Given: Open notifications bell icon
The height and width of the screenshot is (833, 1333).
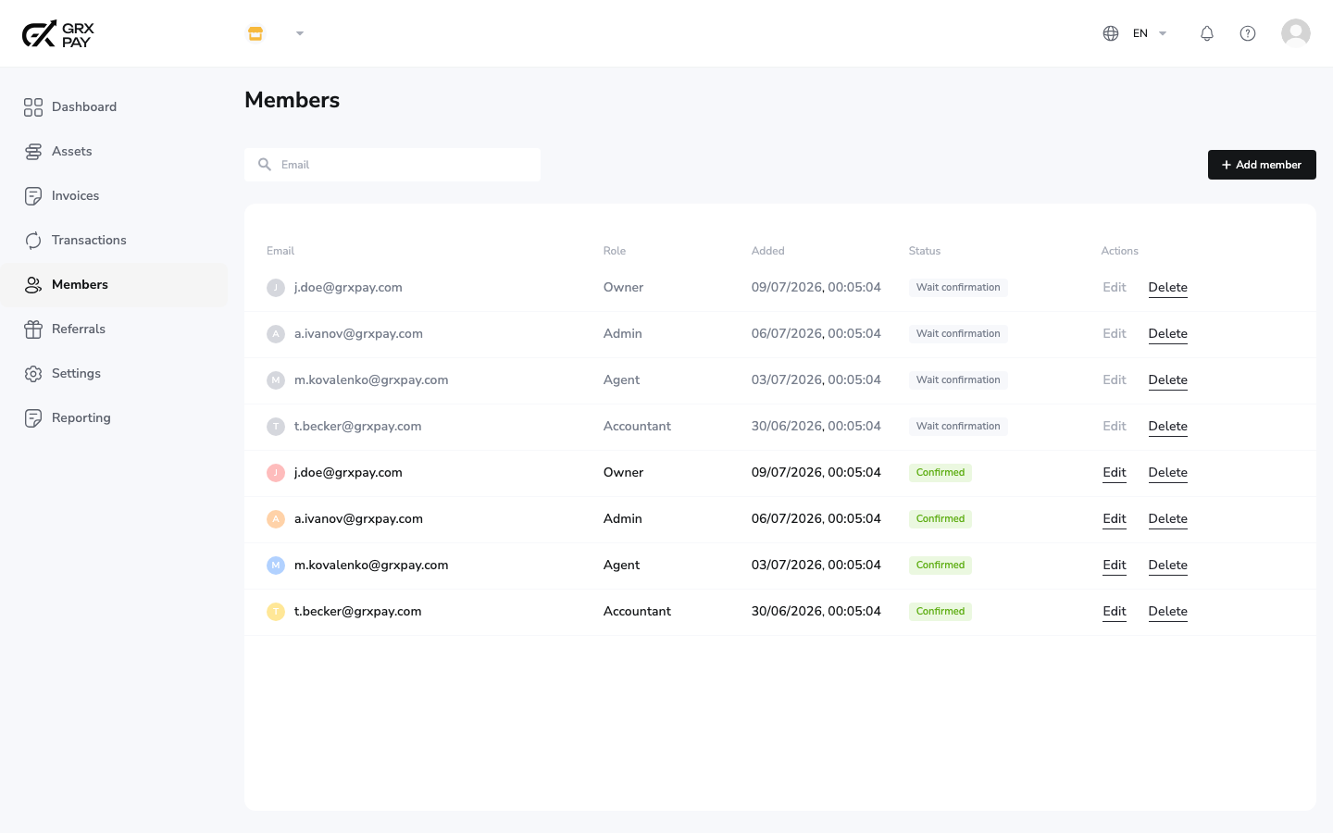Looking at the screenshot, I should [1207, 33].
